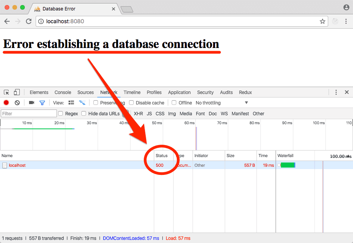Screen dimensions: 353x243
Task: Filter requests by Media
Action: coord(186,114)
